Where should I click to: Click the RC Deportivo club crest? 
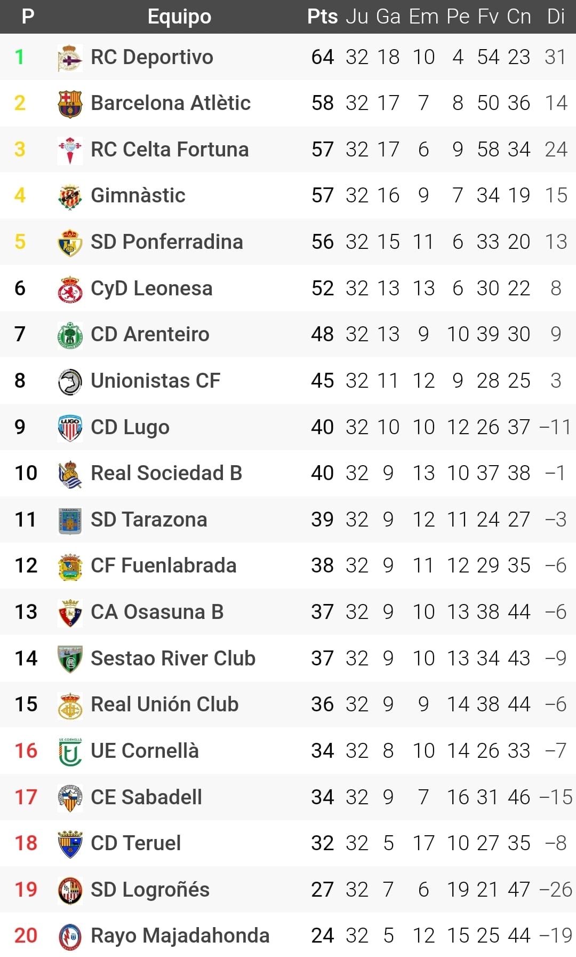pos(70,57)
